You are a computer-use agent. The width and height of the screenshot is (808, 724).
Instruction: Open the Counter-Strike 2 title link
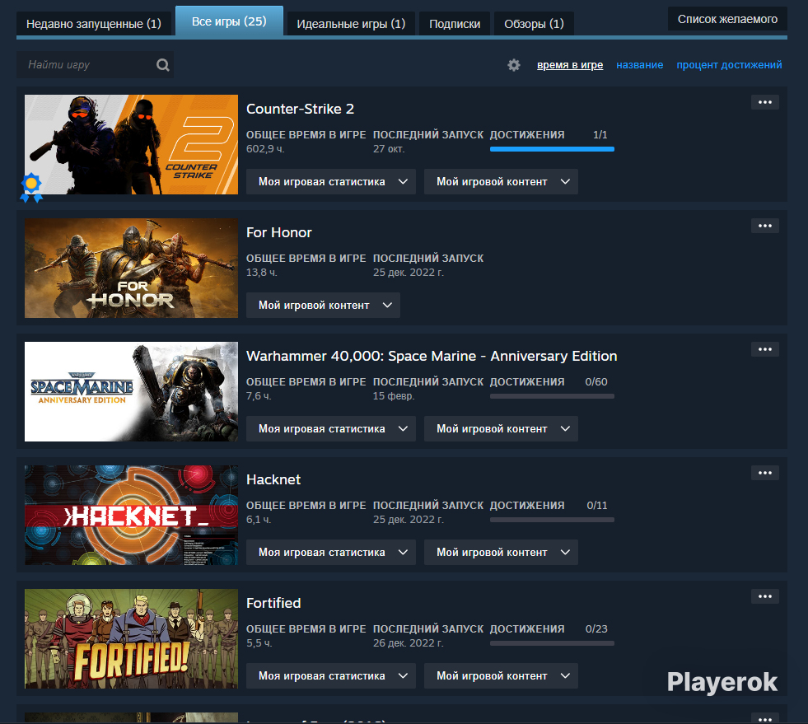coord(300,109)
